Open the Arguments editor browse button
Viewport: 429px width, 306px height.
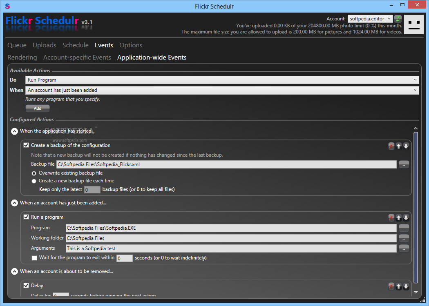pyautogui.click(x=404, y=248)
